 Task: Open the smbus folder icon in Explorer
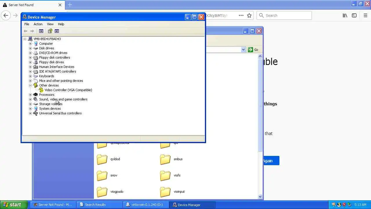click(x=165, y=159)
